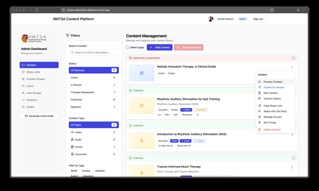
Task: Click the RAS tag on Gait Training card
Action: click(x=167, y=114)
